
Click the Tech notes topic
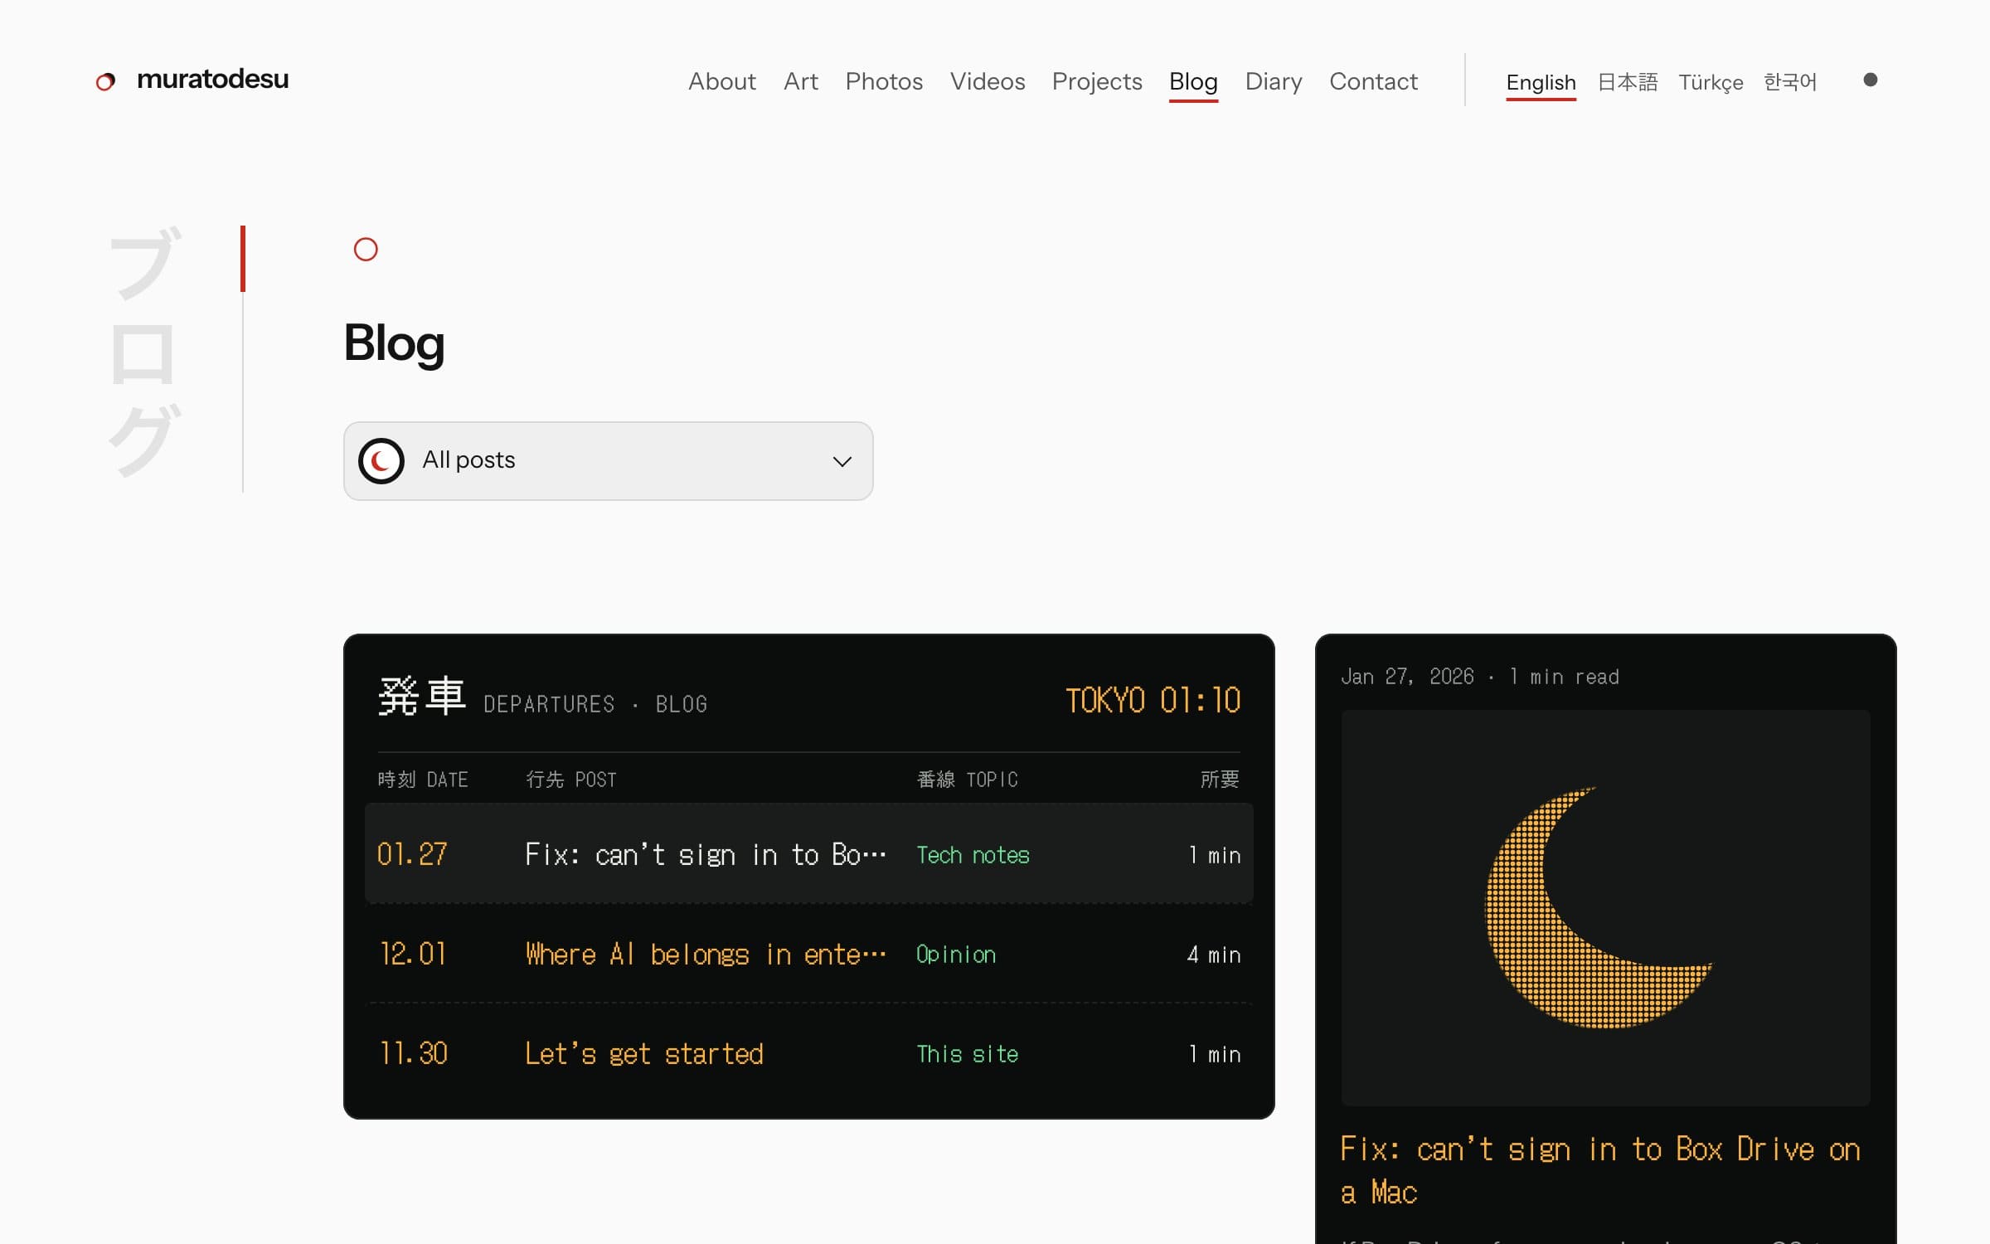click(973, 855)
